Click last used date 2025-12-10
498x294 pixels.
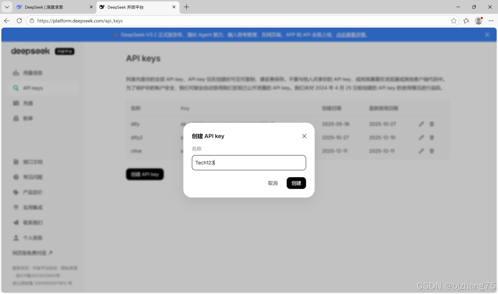(x=382, y=138)
